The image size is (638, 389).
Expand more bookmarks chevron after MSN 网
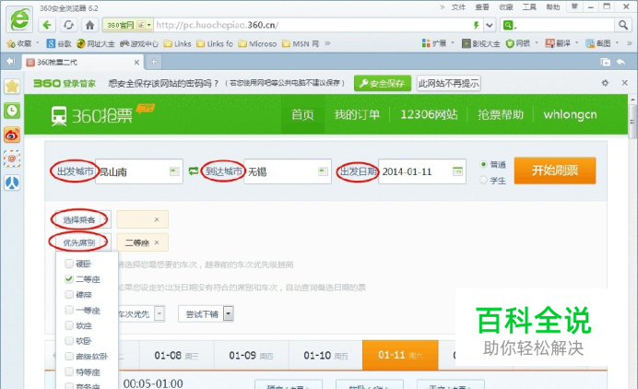point(327,43)
